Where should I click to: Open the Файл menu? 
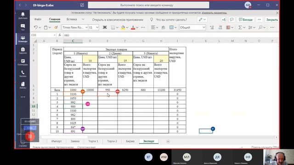pos(38,19)
